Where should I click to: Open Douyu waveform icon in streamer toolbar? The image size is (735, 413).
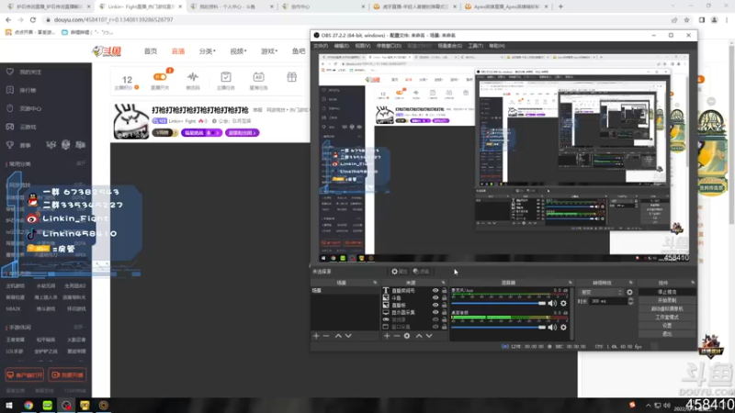point(193,77)
